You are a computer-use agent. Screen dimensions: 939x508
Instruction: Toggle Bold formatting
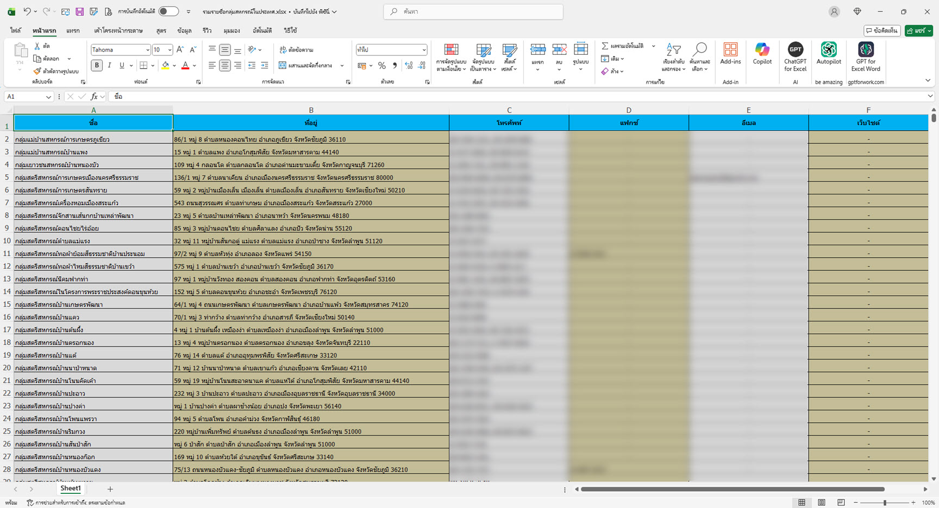(97, 65)
